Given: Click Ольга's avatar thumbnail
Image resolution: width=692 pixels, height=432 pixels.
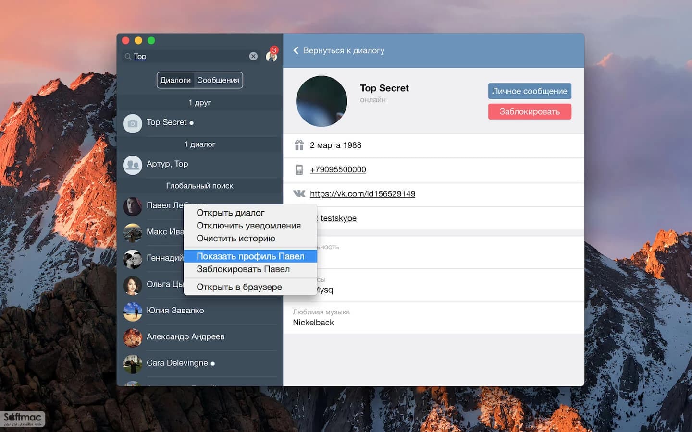Looking at the screenshot, I should (x=133, y=285).
